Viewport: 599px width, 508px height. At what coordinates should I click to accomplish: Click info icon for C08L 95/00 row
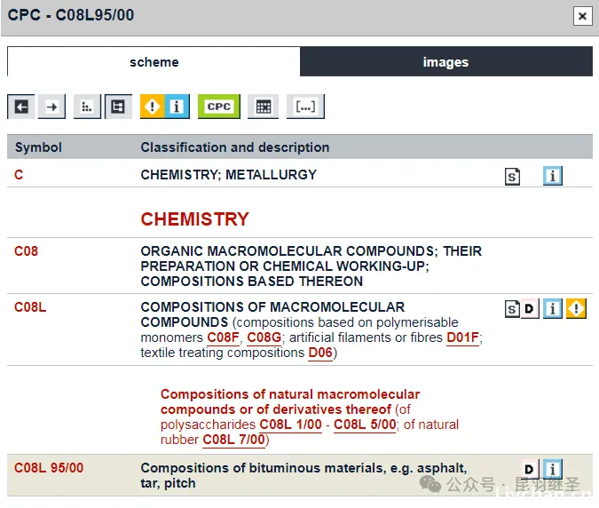(x=553, y=469)
